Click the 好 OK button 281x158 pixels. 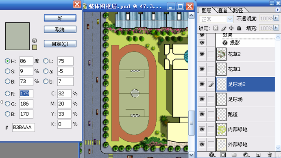coord(60,18)
